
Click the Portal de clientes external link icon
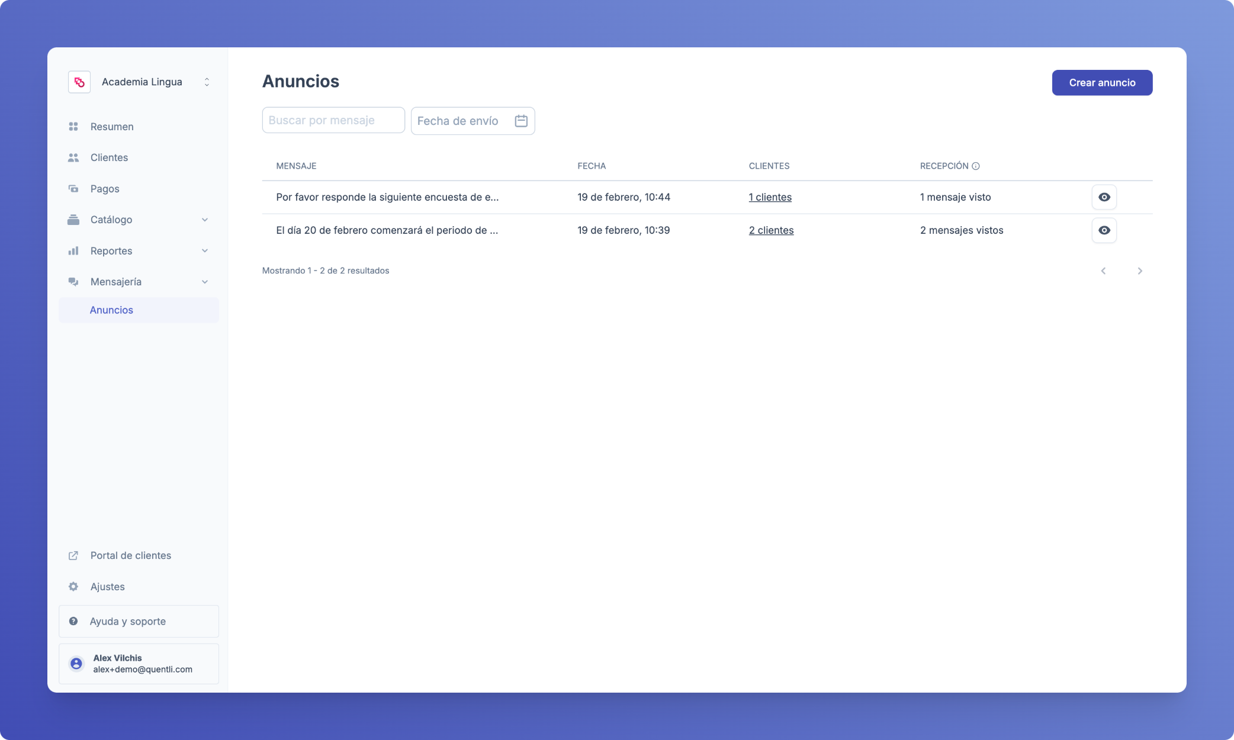(x=73, y=556)
